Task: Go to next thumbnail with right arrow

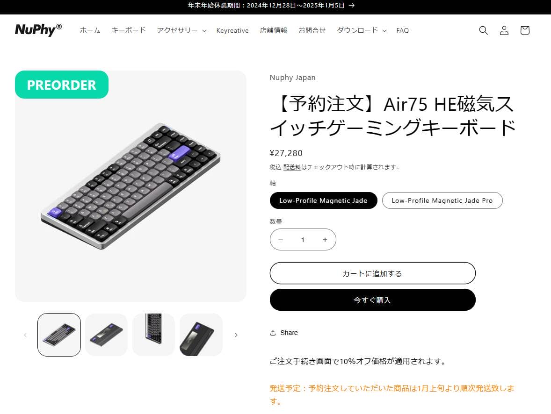Action: click(236, 335)
